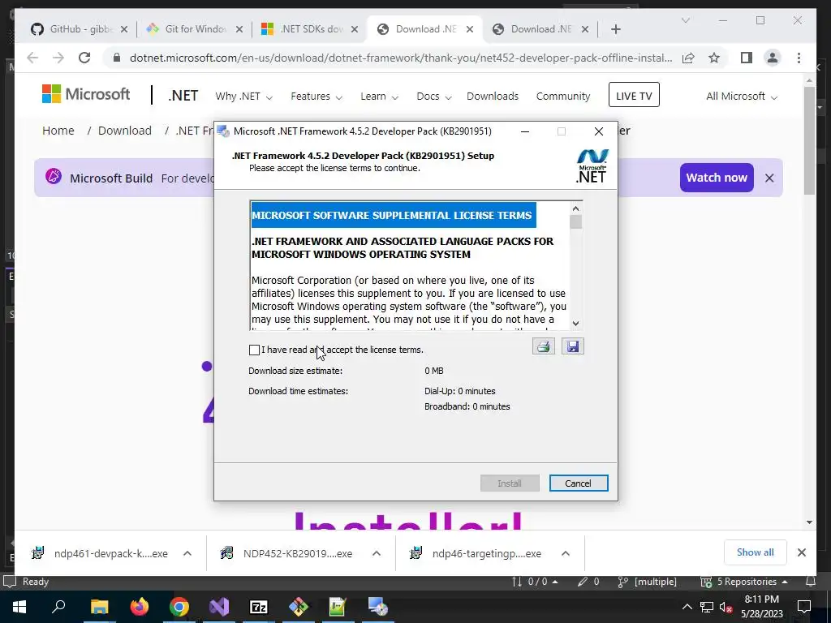Close the Git for Windows tab

[239, 29]
